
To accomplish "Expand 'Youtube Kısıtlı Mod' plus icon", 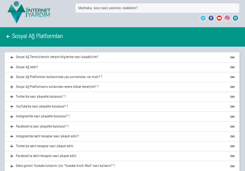I will 11,166.
